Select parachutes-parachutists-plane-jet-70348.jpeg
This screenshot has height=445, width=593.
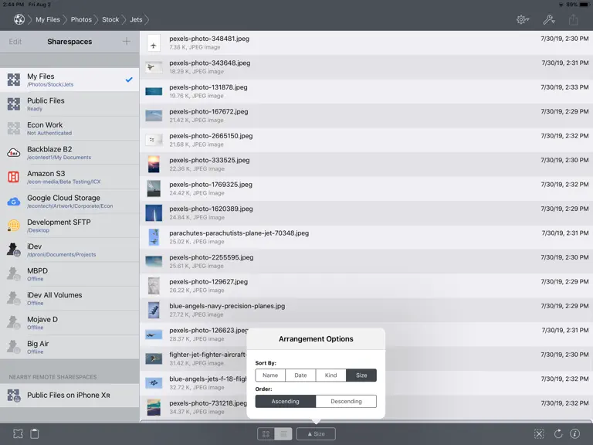click(367, 237)
